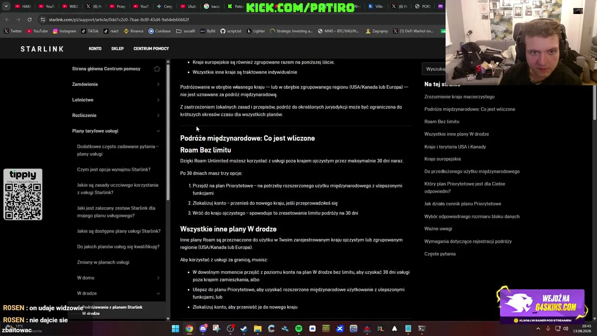Switch to Google Chrome in the taskbar
Image resolution: width=597 pixels, height=336 pixels.
[189, 329]
